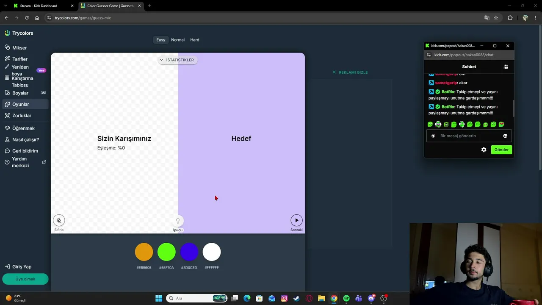This screenshot has width=542, height=305.
Task: Open Spotify from the taskbar
Action: click(346, 298)
